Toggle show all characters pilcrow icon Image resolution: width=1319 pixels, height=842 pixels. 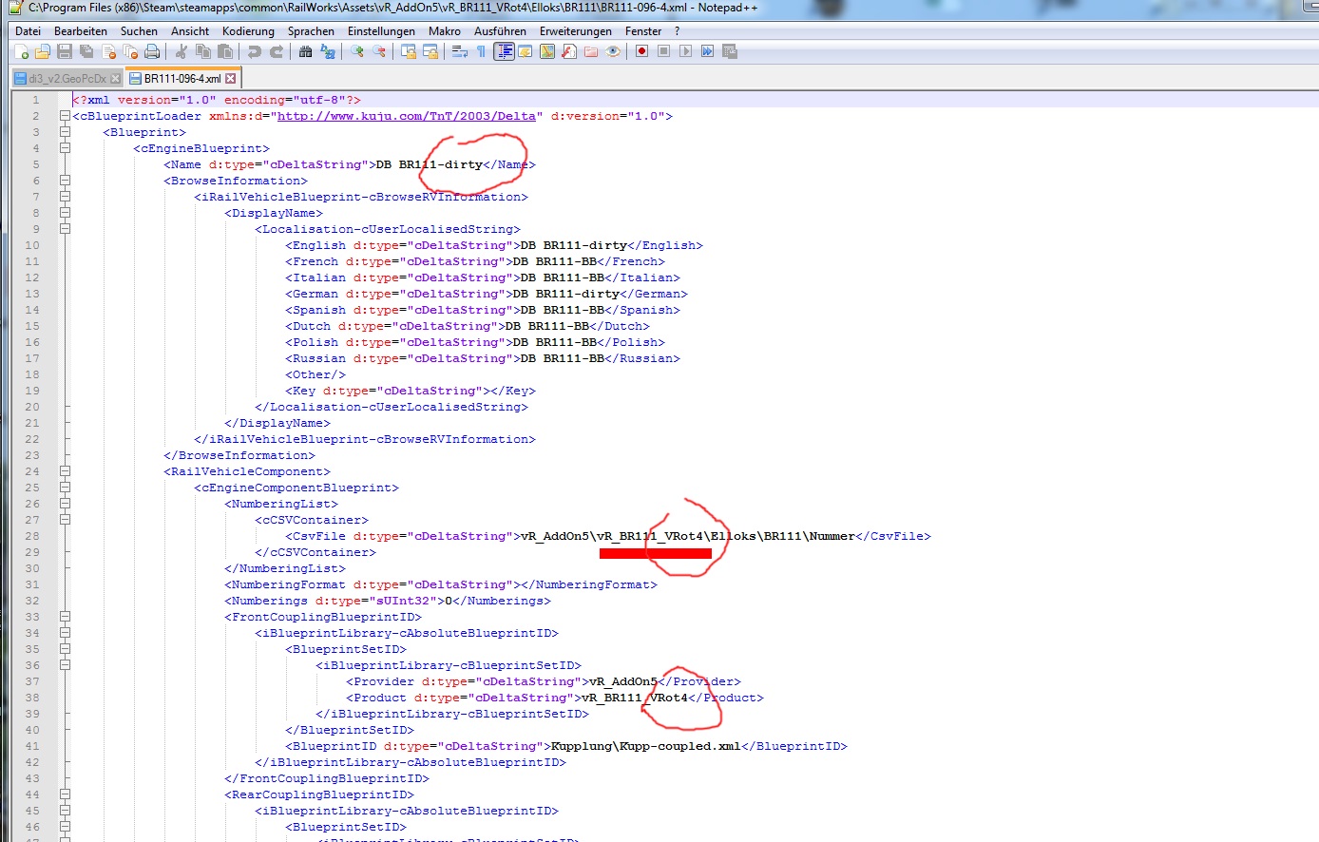(482, 51)
